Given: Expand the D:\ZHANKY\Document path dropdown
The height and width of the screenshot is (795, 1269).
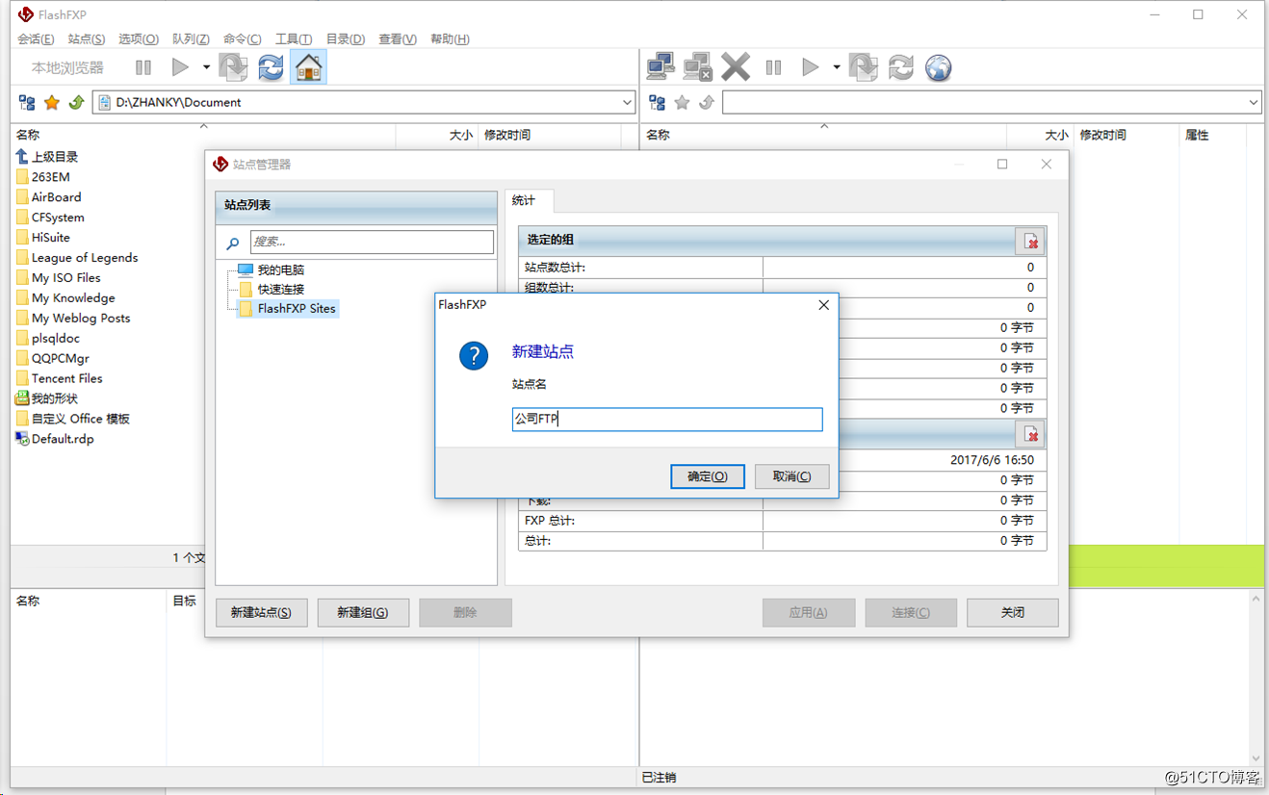Looking at the screenshot, I should coord(627,102).
